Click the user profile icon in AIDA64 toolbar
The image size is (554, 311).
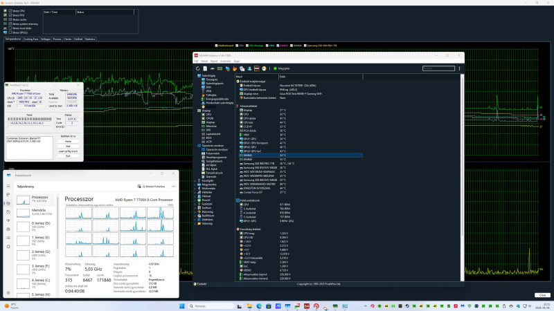click(x=249, y=68)
